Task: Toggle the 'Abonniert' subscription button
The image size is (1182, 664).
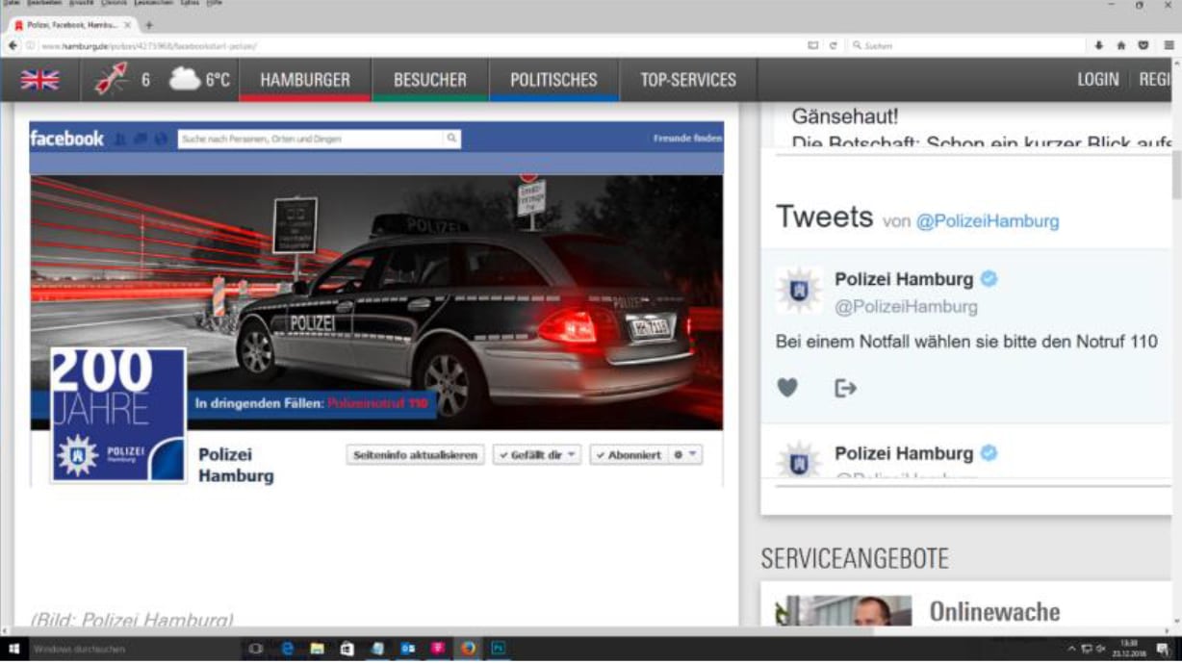Action: (x=628, y=455)
